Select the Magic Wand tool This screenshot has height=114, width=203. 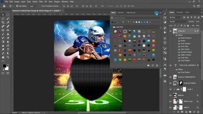tap(8, 18)
